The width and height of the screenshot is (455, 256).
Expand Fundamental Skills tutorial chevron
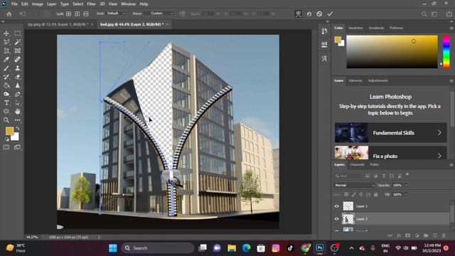click(x=439, y=133)
